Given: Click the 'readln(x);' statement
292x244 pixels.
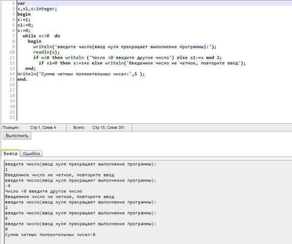Looking at the screenshot, I should (46, 52).
